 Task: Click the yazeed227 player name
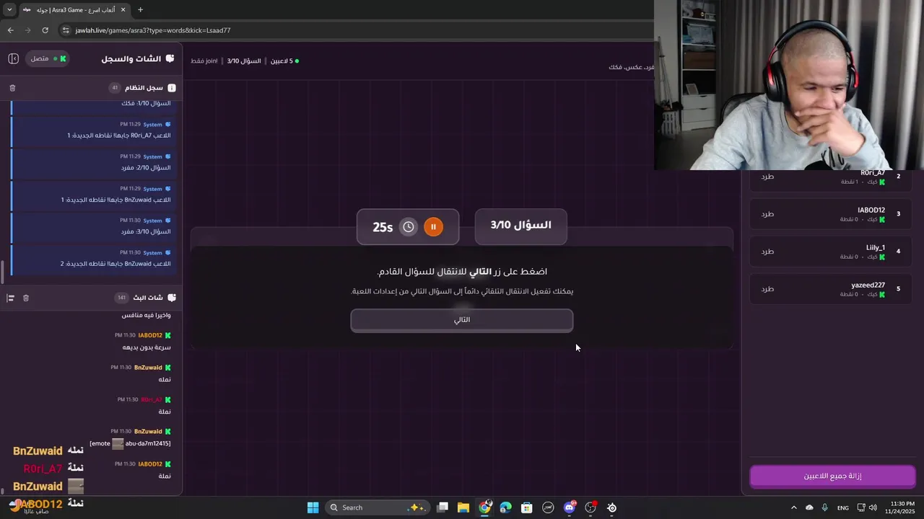click(868, 285)
